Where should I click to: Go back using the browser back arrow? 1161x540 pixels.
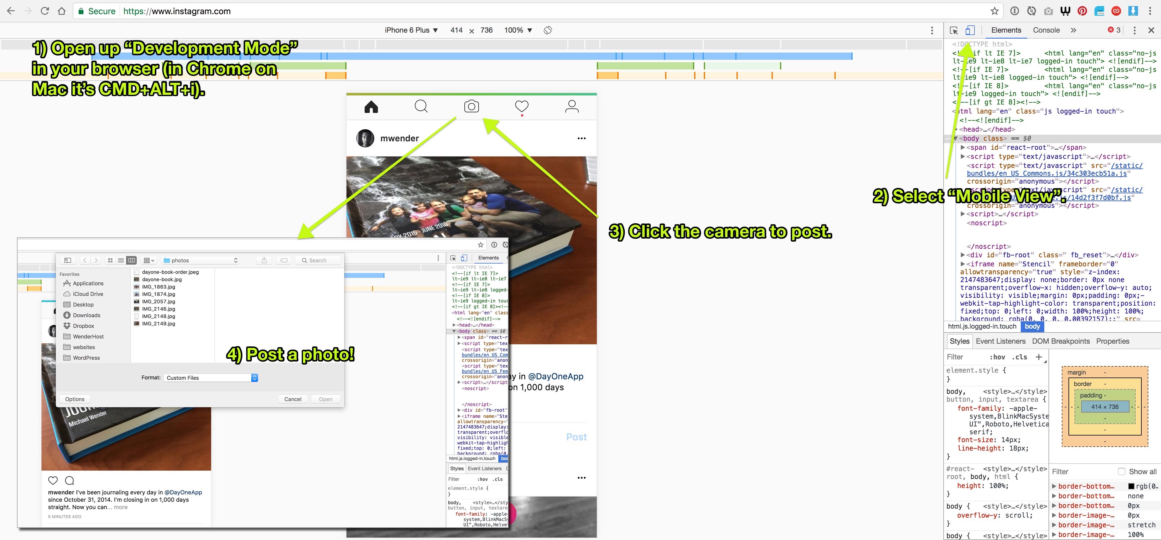[x=11, y=11]
